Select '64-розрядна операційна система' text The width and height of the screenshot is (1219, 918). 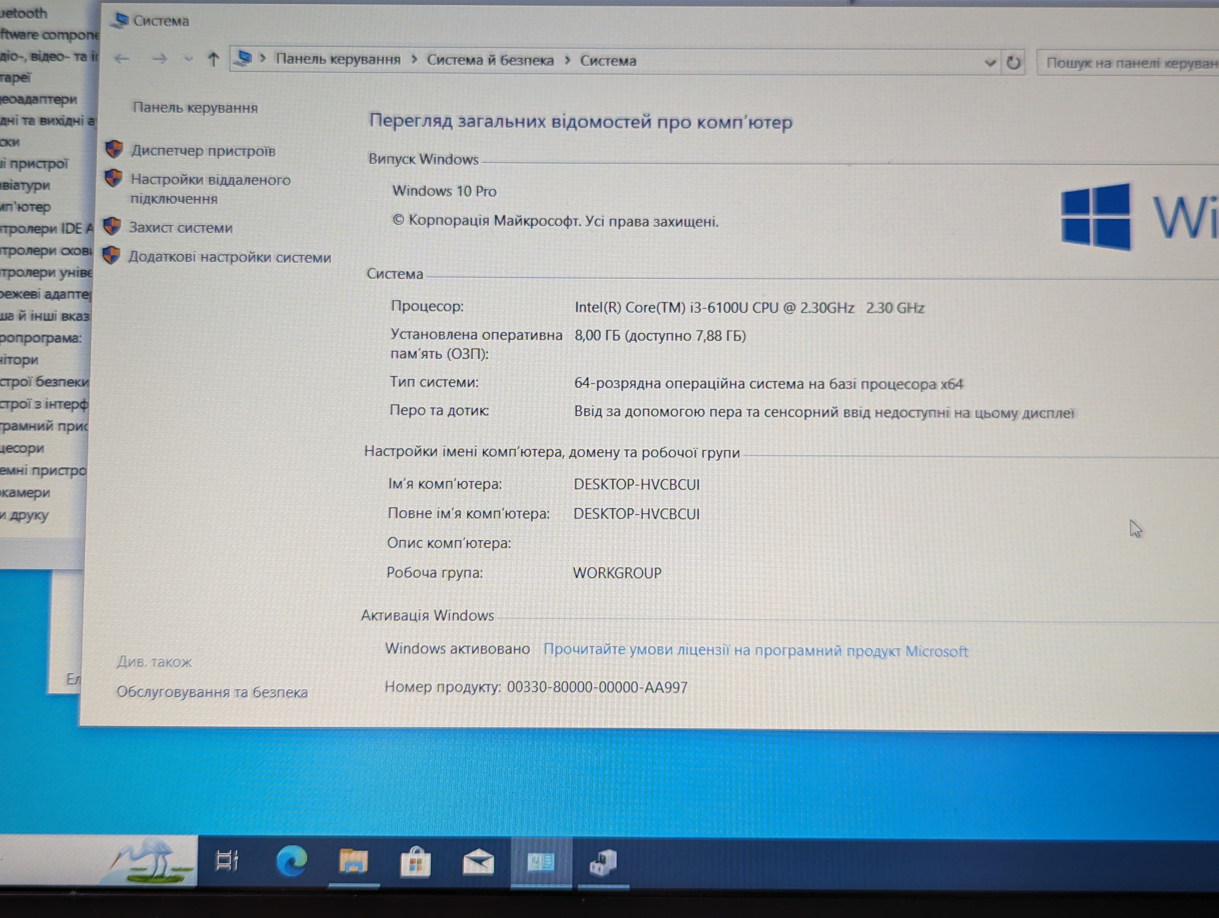tap(689, 383)
